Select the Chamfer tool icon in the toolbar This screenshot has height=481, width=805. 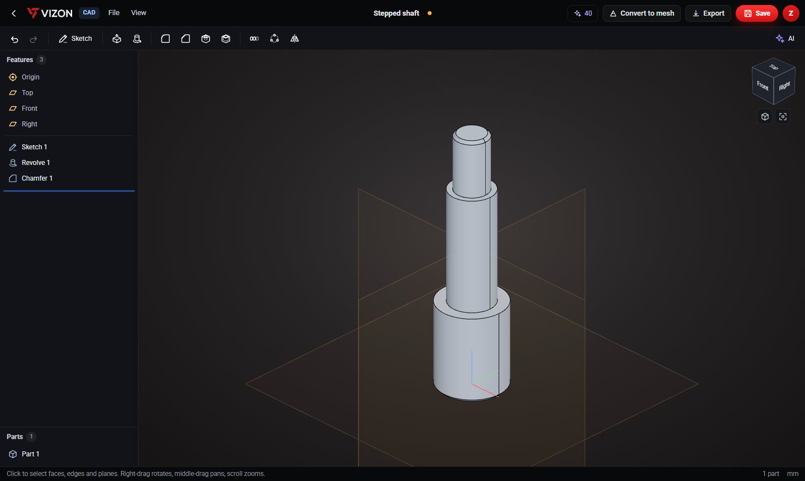[186, 39]
